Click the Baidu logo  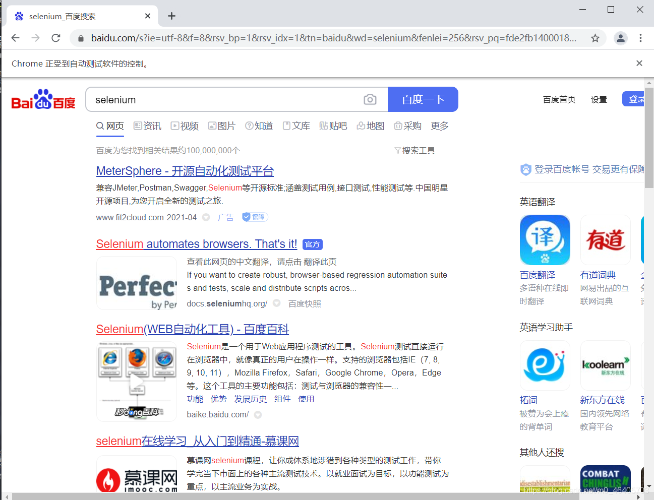click(x=43, y=100)
